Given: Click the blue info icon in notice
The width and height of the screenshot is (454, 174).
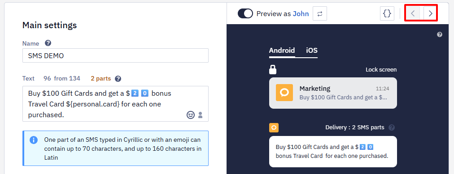Looking at the screenshot, I should (34, 140).
